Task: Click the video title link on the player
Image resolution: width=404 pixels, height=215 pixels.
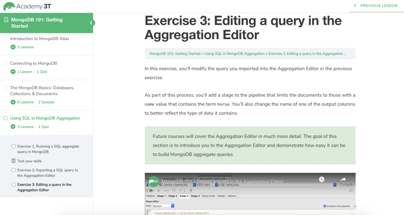Action: pos(223,182)
